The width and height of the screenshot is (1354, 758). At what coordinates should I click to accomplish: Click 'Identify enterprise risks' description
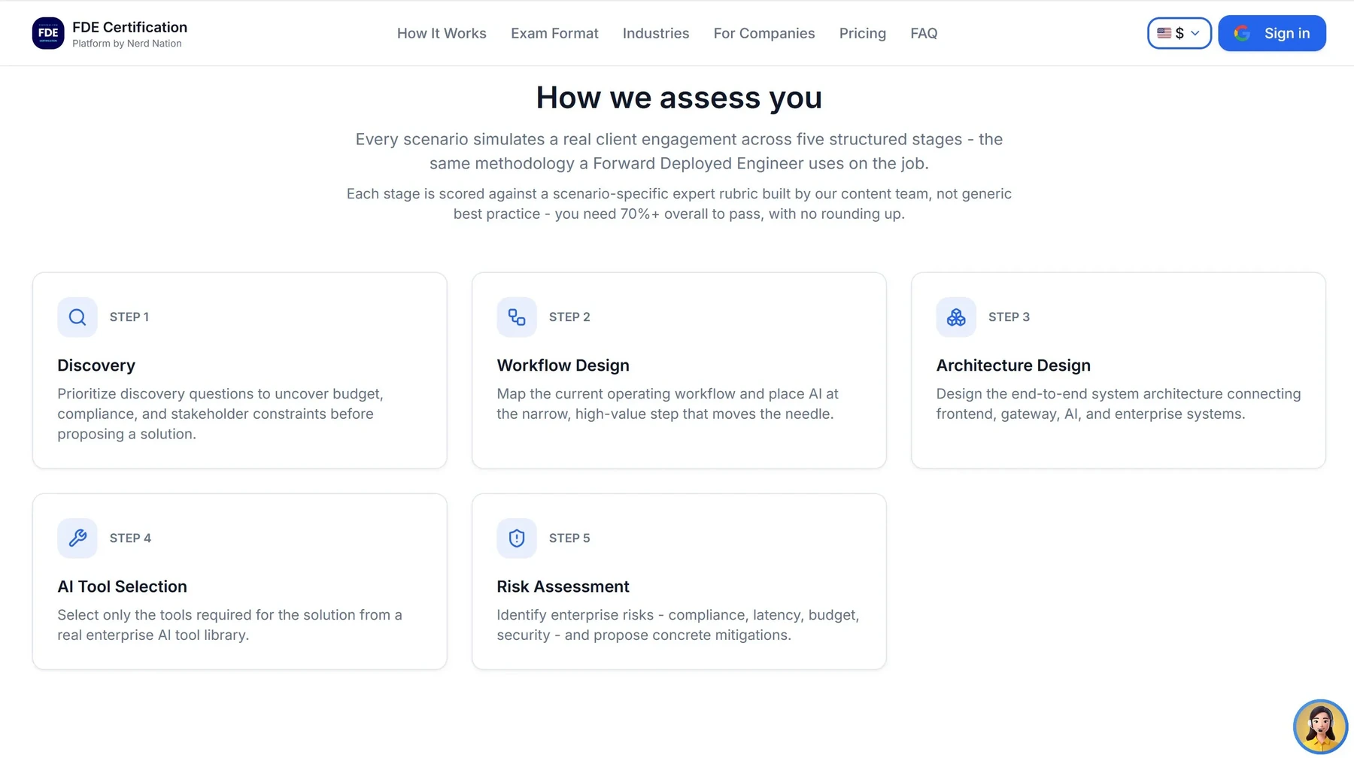tap(678, 625)
